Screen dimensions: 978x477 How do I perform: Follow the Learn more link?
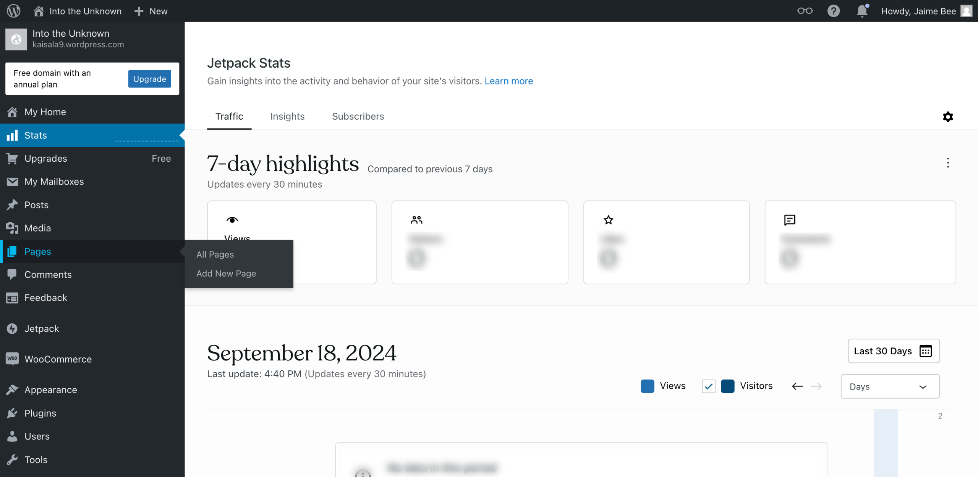pyautogui.click(x=508, y=81)
